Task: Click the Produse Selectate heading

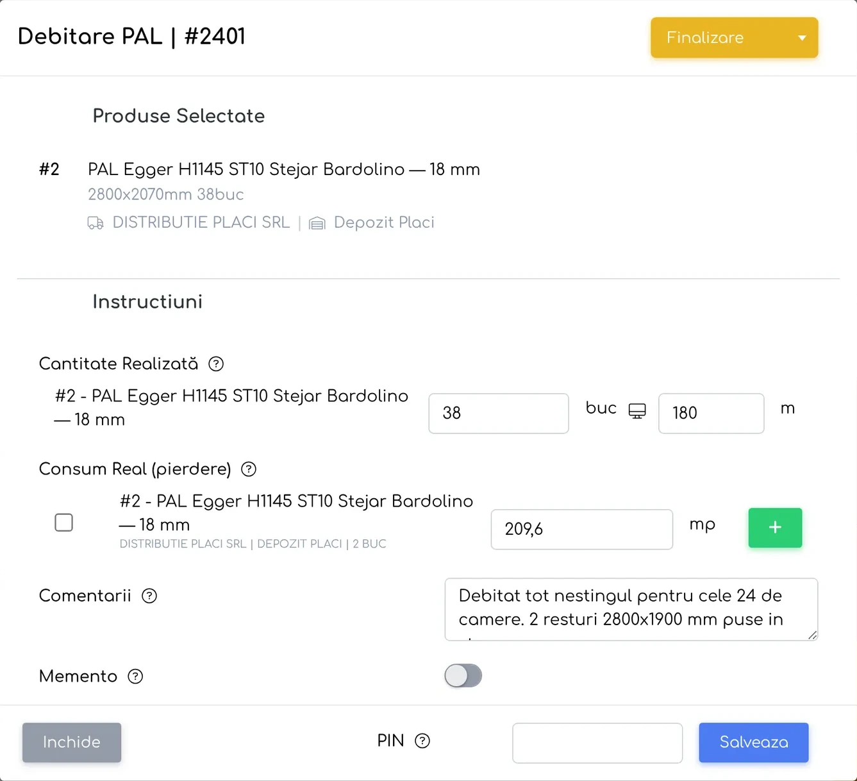Action: coord(179,116)
